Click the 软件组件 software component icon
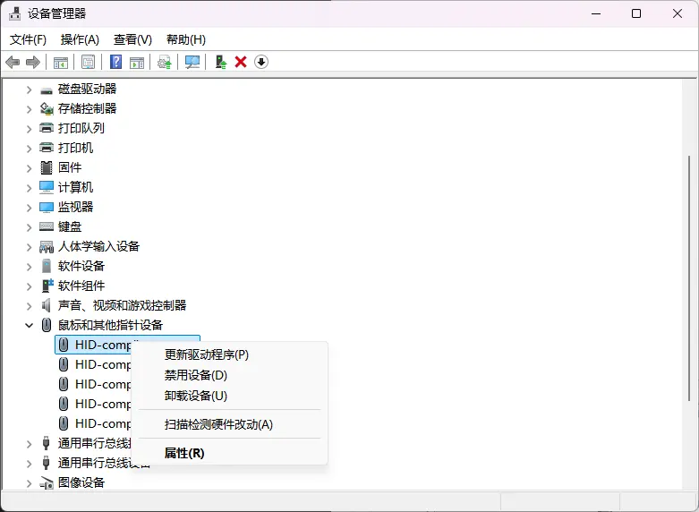 click(47, 286)
